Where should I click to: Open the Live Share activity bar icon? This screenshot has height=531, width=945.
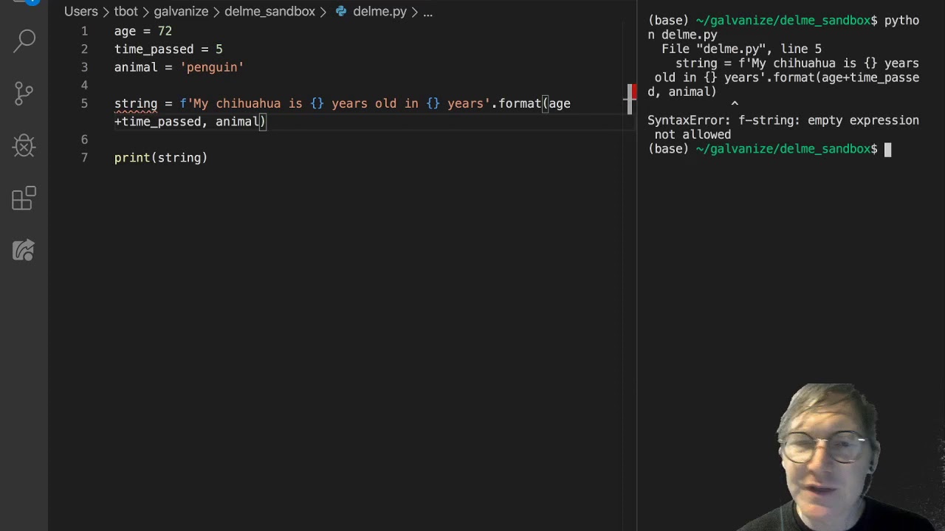coord(24,251)
